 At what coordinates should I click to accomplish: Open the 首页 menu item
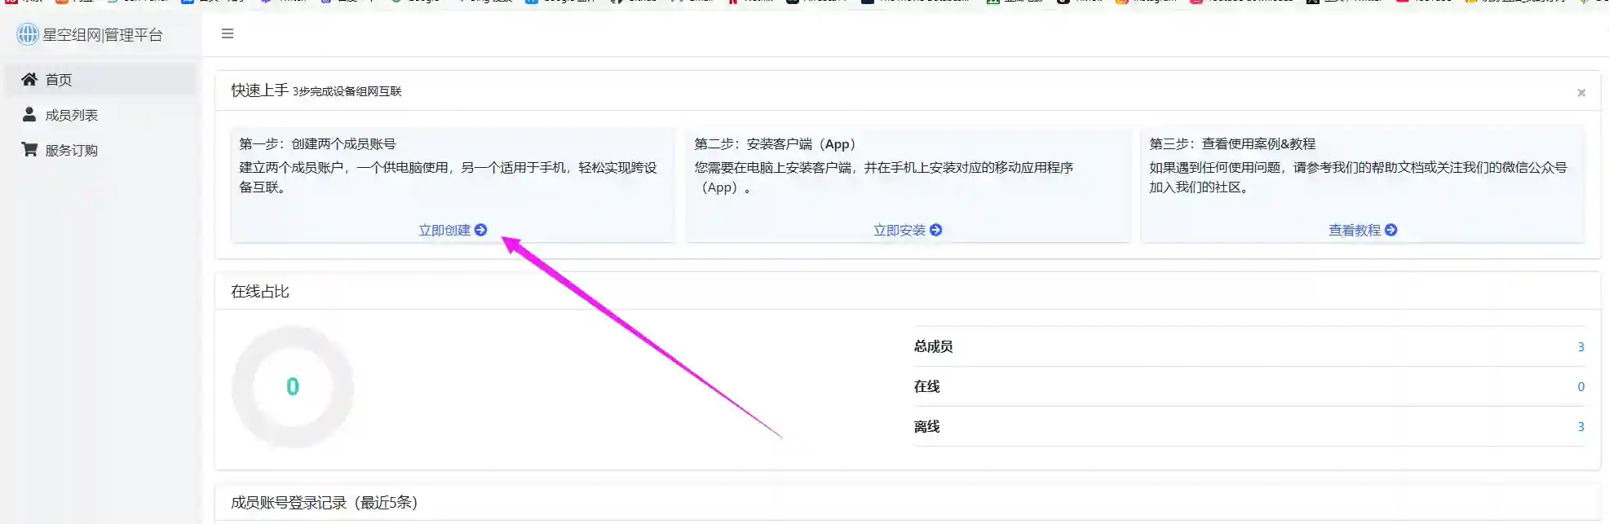59,80
